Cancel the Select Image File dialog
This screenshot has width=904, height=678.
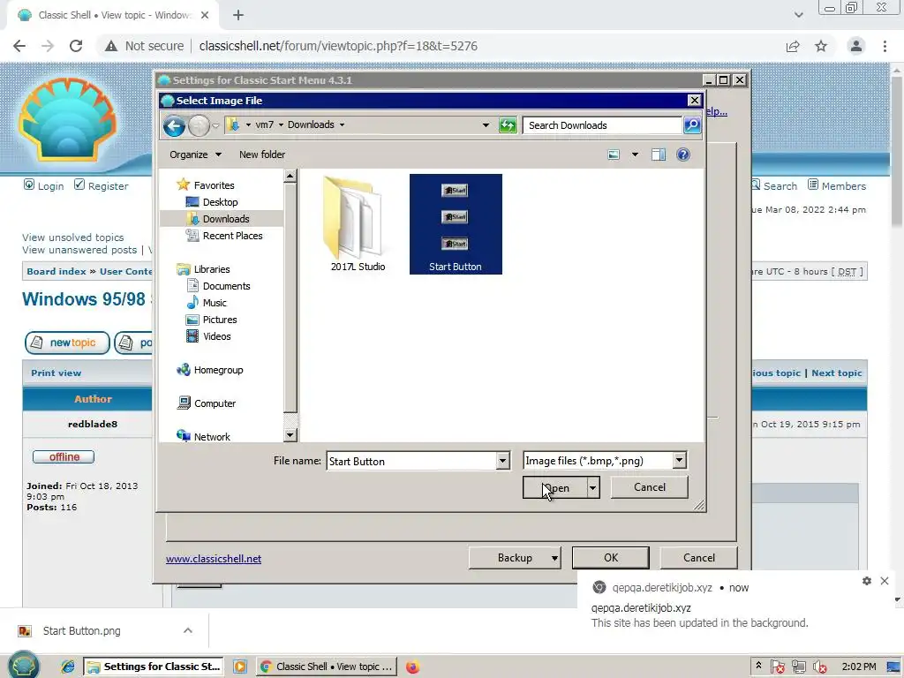coord(649,487)
